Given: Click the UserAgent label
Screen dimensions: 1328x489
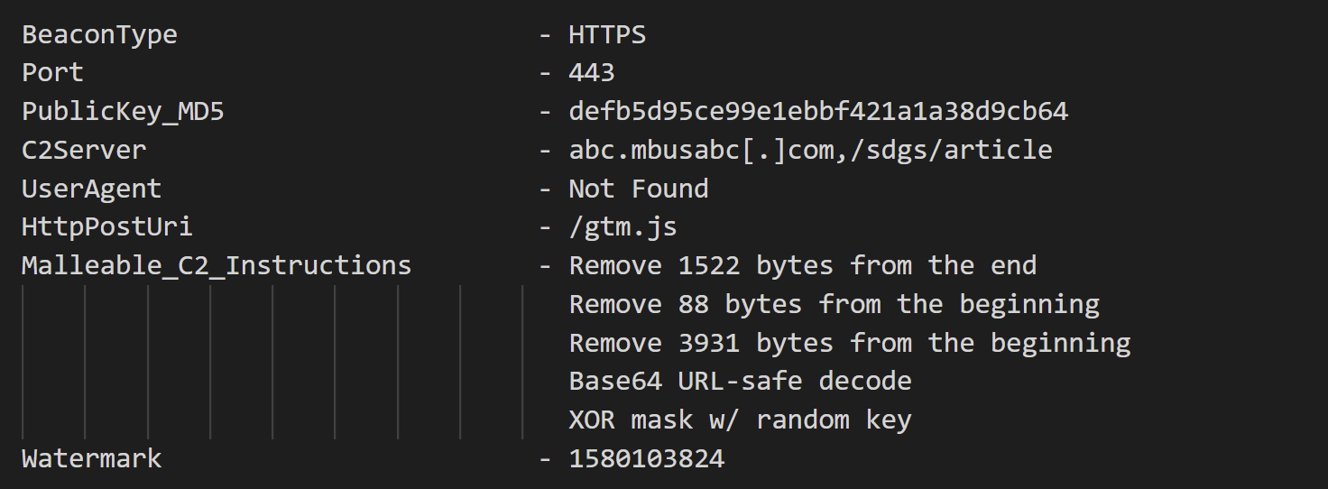Looking at the screenshot, I should pos(91,189).
